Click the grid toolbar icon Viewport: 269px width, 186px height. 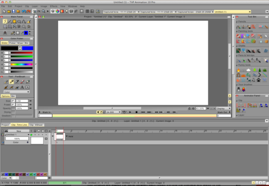coord(87,11)
